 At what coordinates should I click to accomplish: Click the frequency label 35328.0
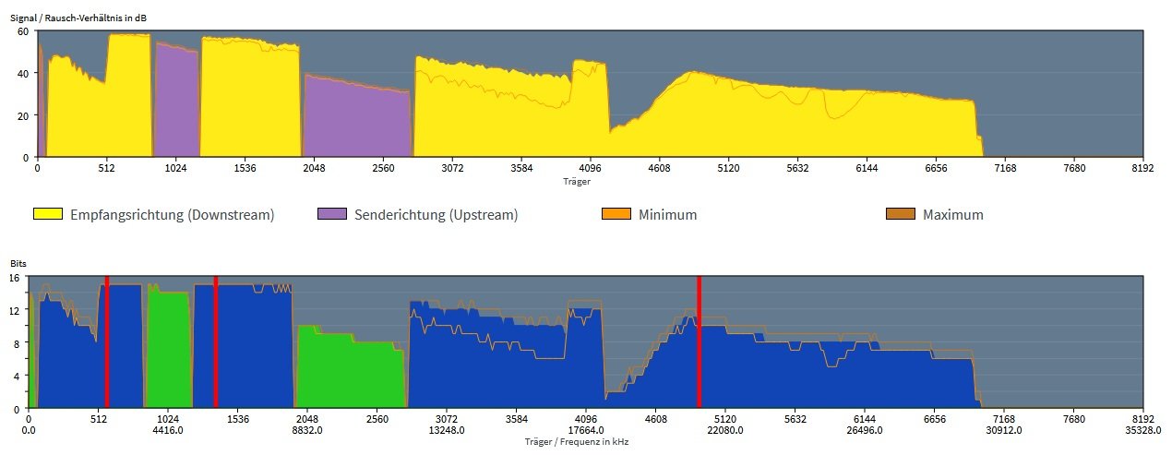(1142, 429)
